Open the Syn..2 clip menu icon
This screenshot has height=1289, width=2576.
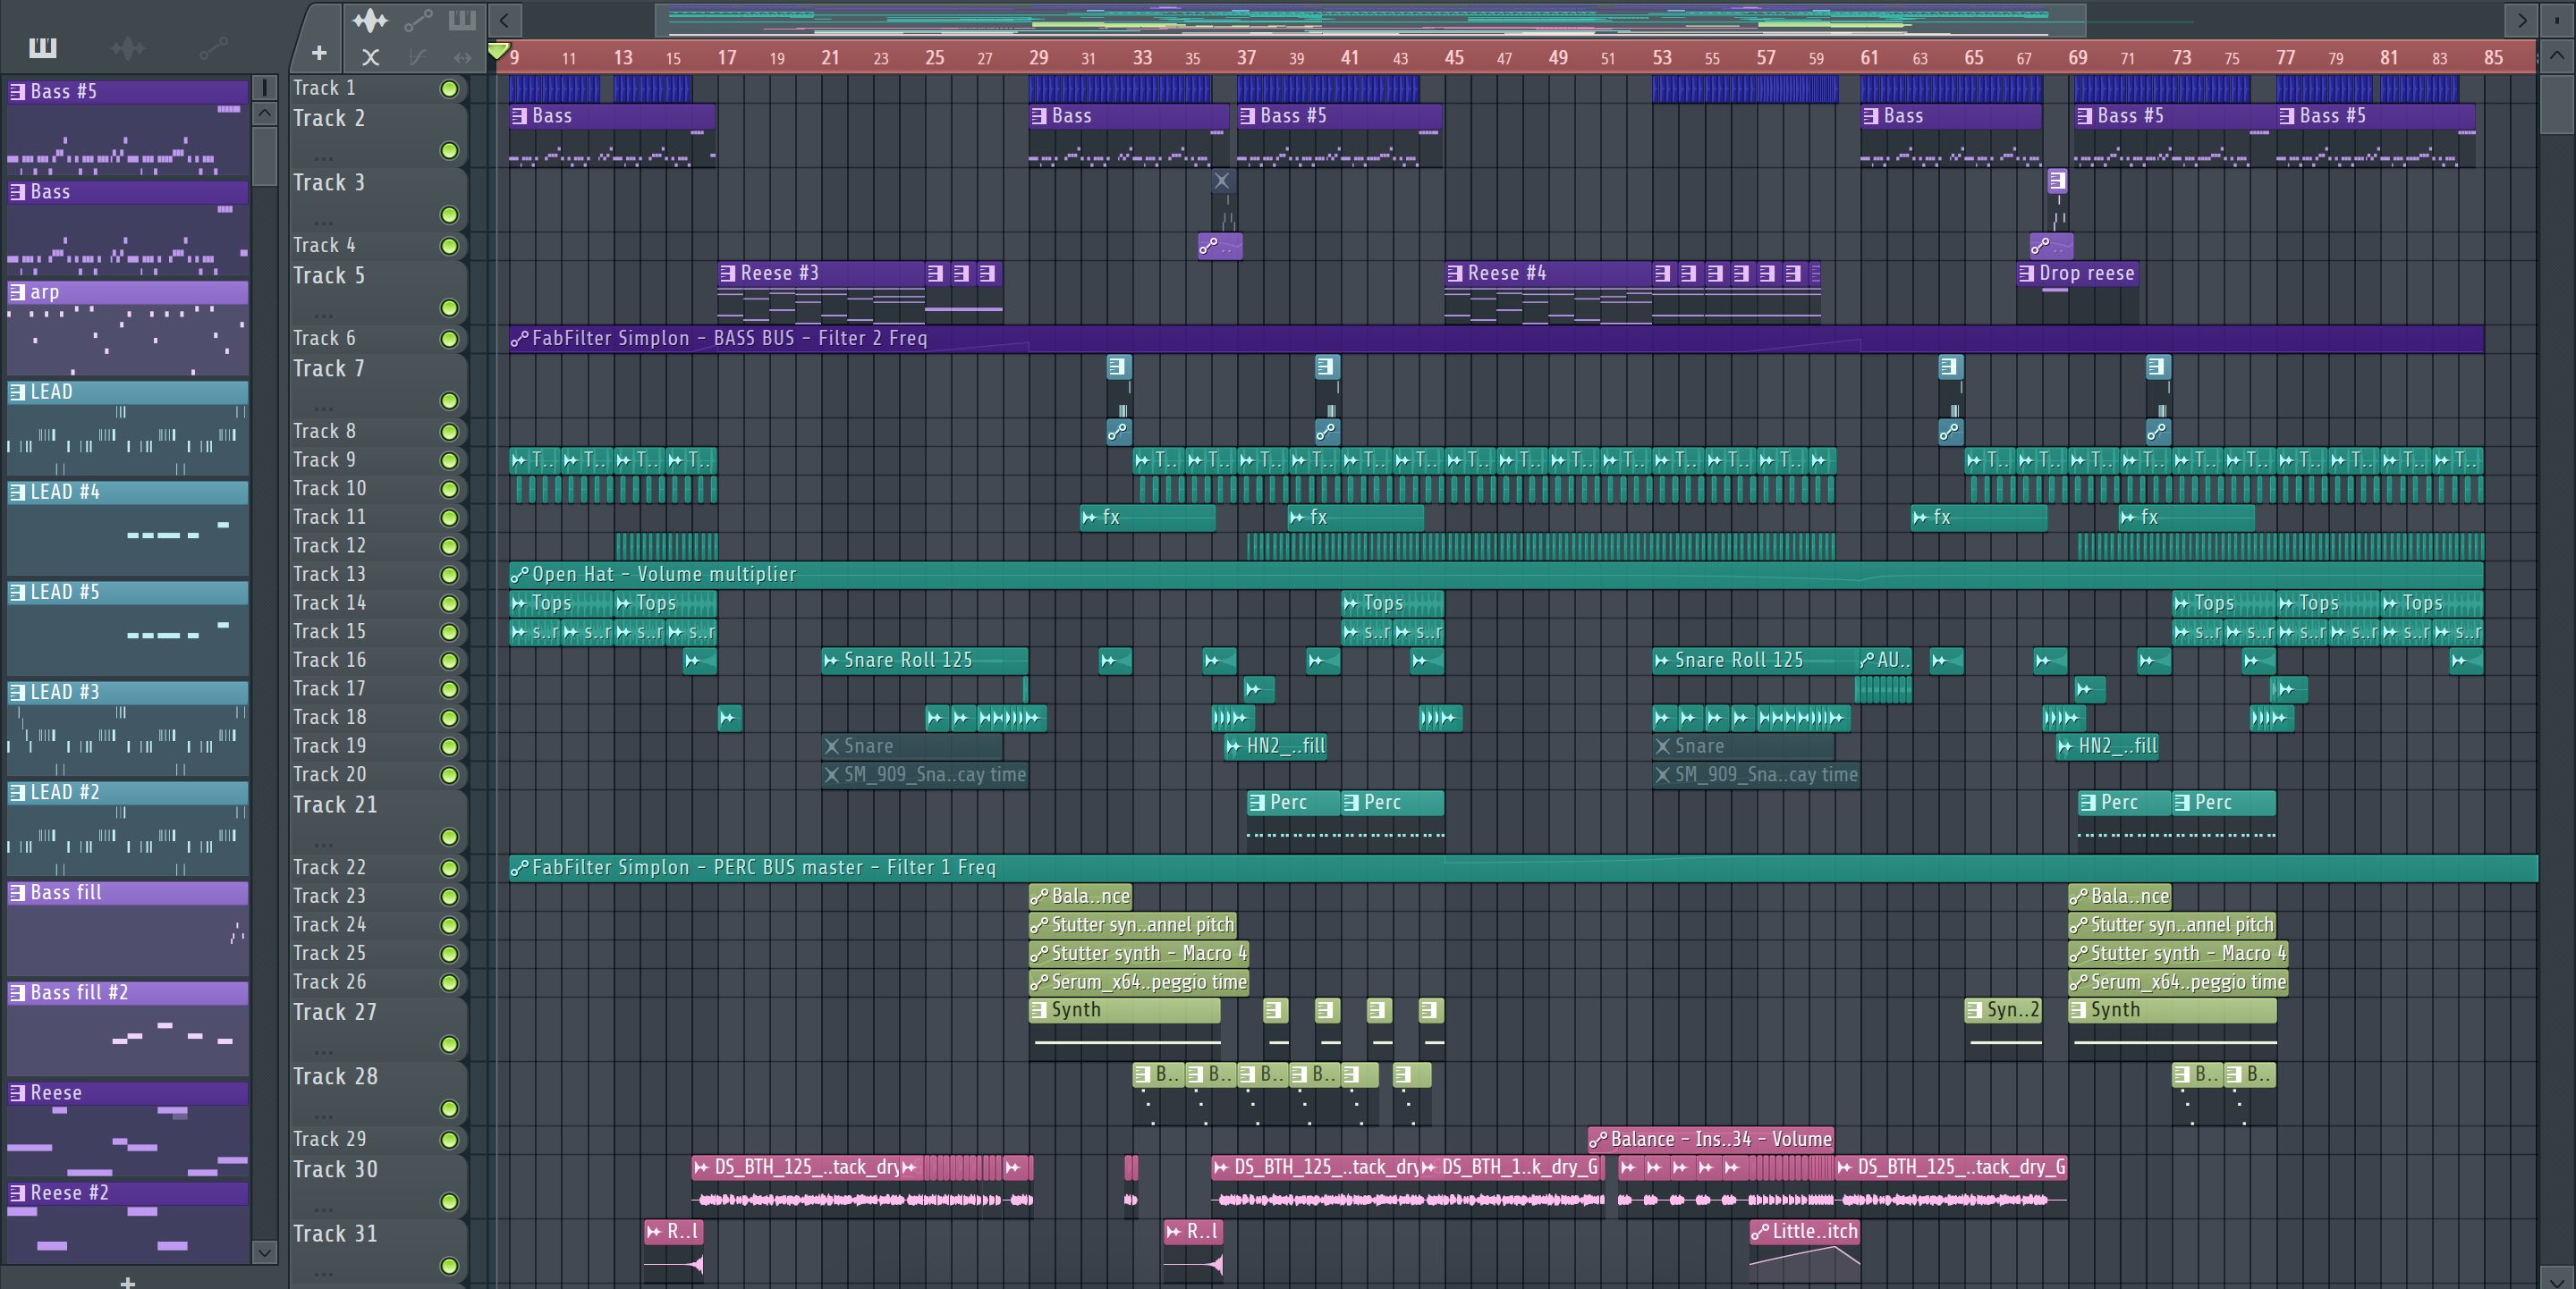pos(1974,1010)
